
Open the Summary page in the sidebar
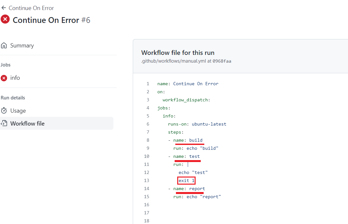tap(22, 46)
